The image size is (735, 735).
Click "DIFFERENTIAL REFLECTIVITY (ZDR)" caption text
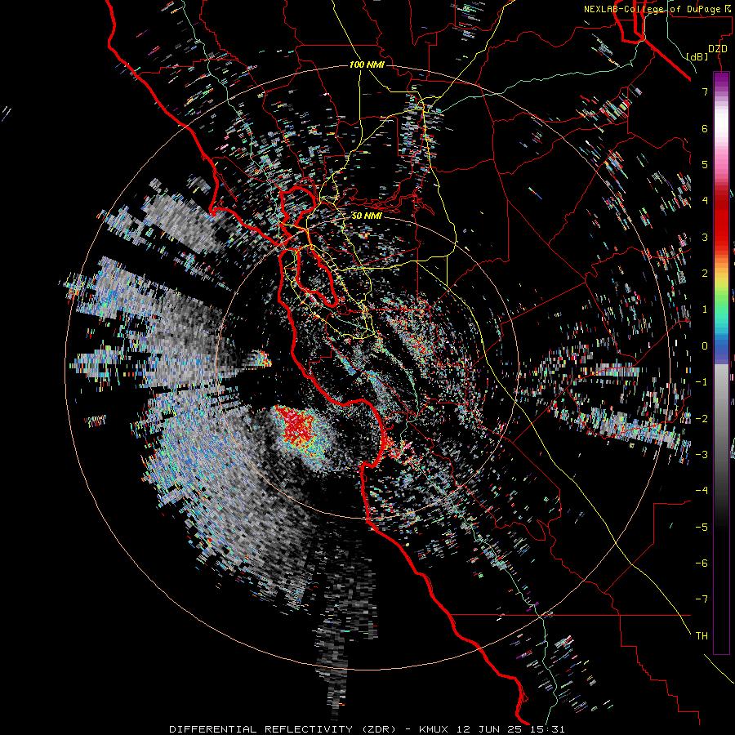[286, 729]
